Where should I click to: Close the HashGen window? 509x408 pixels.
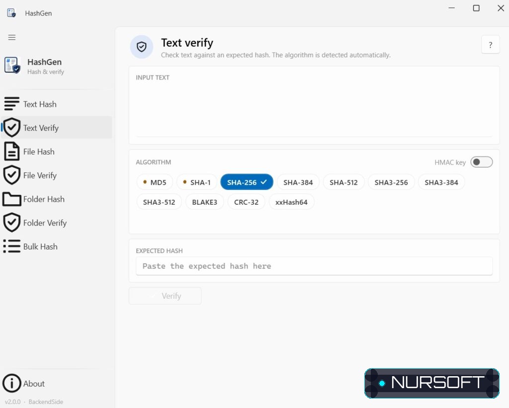point(501,8)
